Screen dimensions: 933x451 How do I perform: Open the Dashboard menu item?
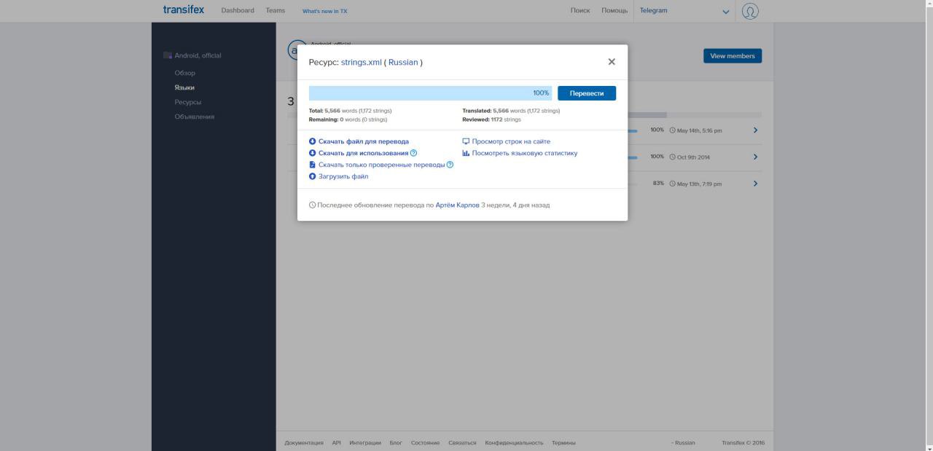238,10
